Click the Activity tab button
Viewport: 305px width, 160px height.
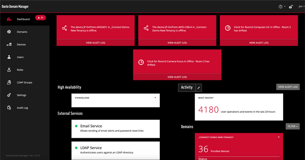pos(187,88)
